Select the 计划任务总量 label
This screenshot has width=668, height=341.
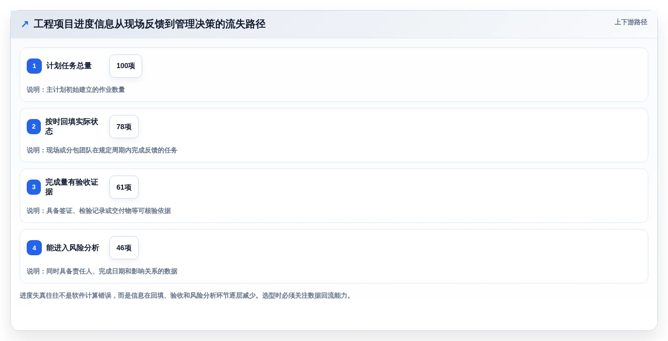[x=69, y=66]
